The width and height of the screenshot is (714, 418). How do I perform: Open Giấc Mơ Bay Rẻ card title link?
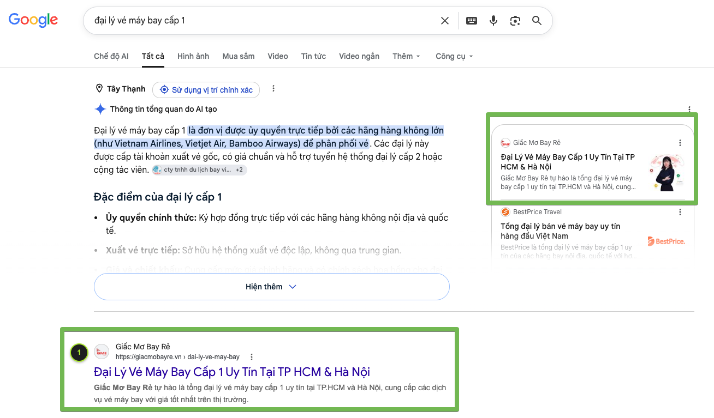[568, 162]
